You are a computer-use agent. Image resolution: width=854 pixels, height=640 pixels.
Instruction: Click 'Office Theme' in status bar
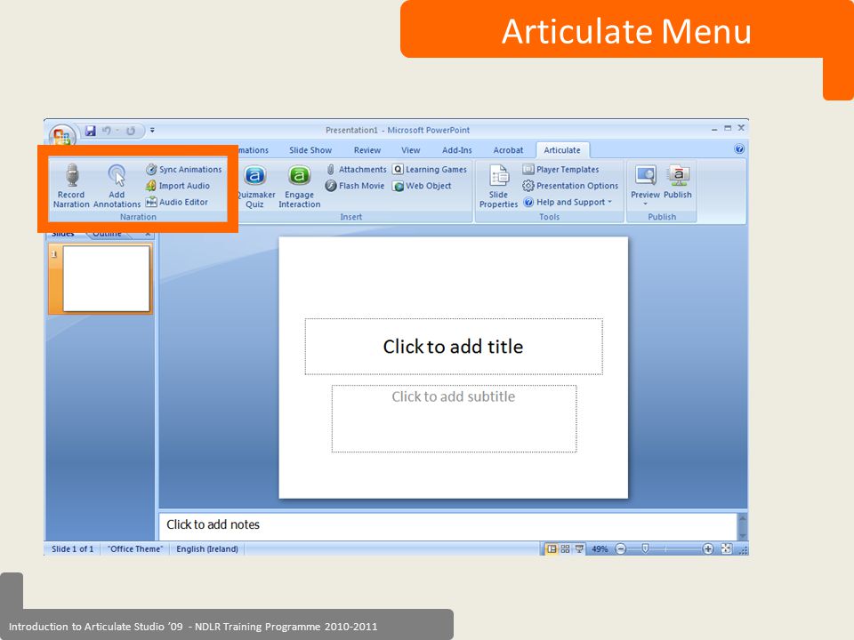click(x=135, y=549)
